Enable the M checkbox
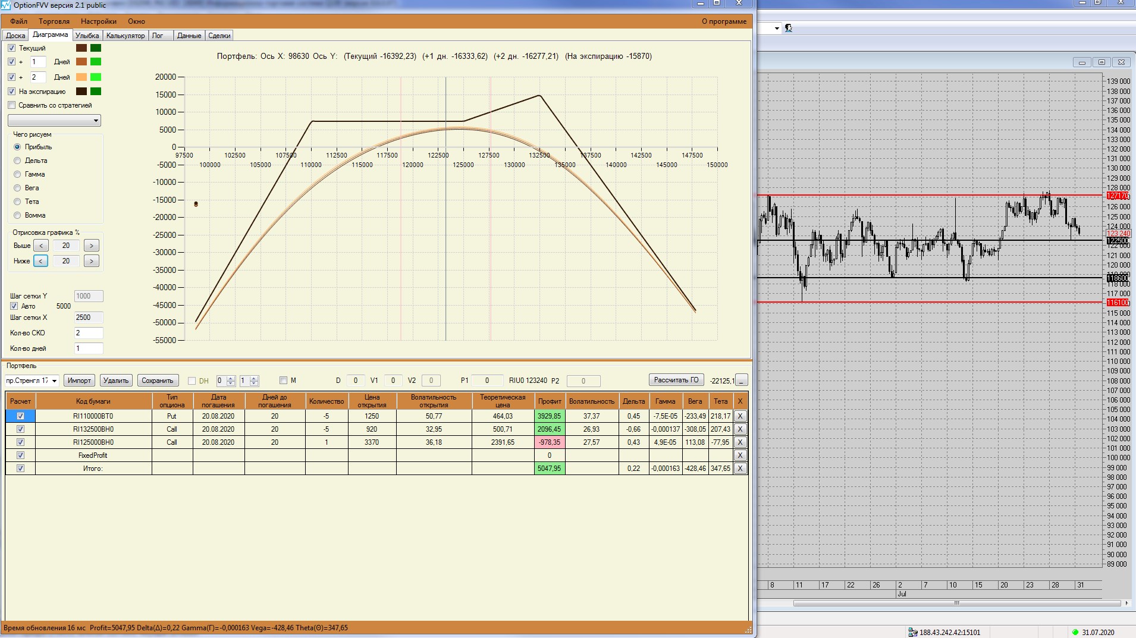Screen dimensions: 1136x638 283,381
